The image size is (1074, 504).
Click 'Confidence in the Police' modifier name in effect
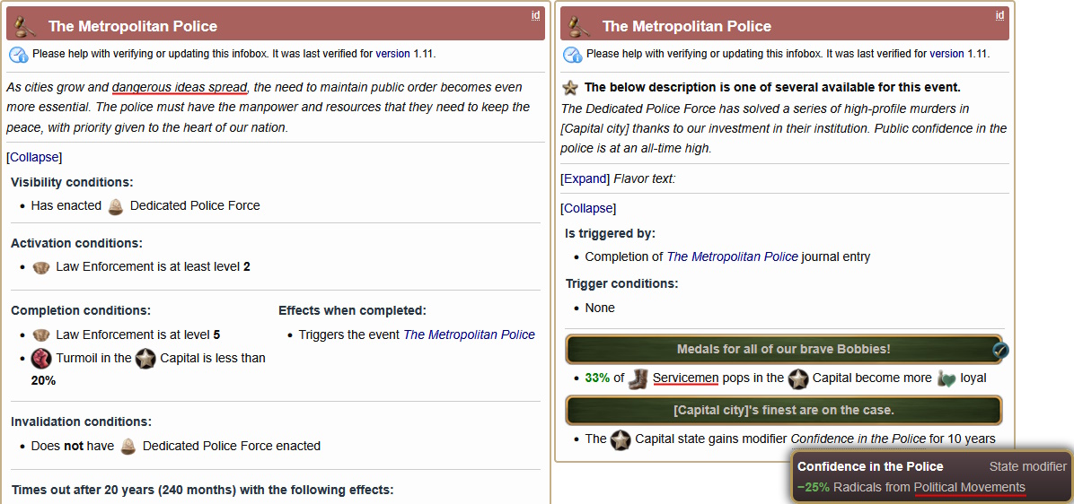tap(858, 439)
